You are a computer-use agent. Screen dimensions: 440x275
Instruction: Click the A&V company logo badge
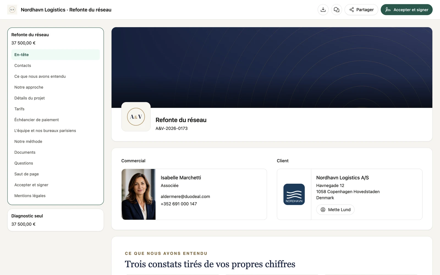pos(136,117)
